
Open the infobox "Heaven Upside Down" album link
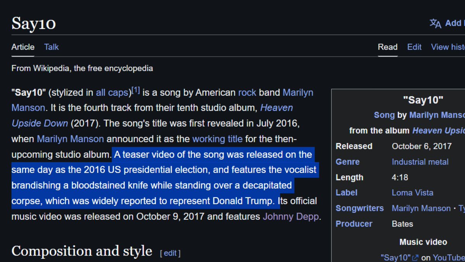coord(439,131)
